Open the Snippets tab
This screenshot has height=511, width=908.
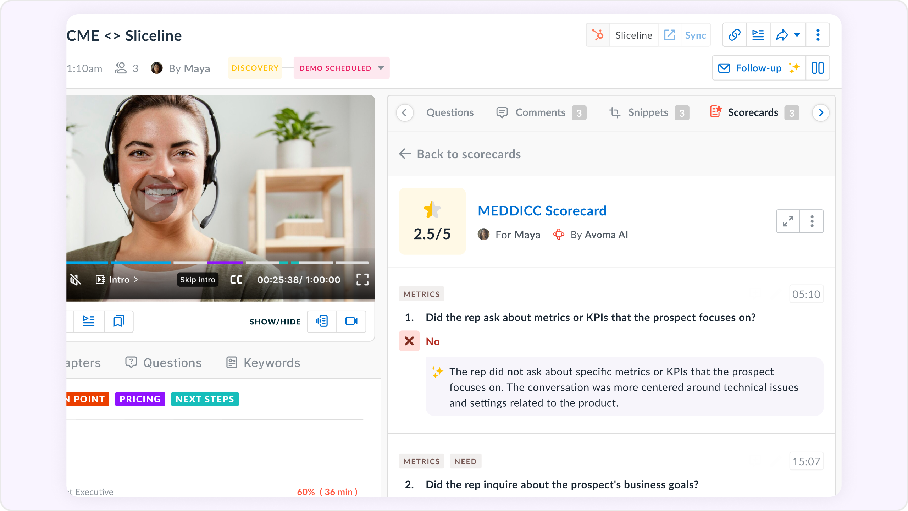(649, 112)
